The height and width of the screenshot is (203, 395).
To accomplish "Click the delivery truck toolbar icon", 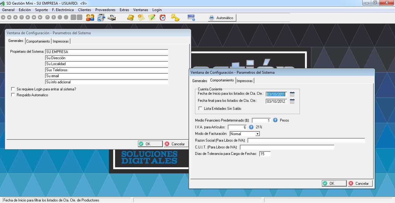I will tap(111, 18).
